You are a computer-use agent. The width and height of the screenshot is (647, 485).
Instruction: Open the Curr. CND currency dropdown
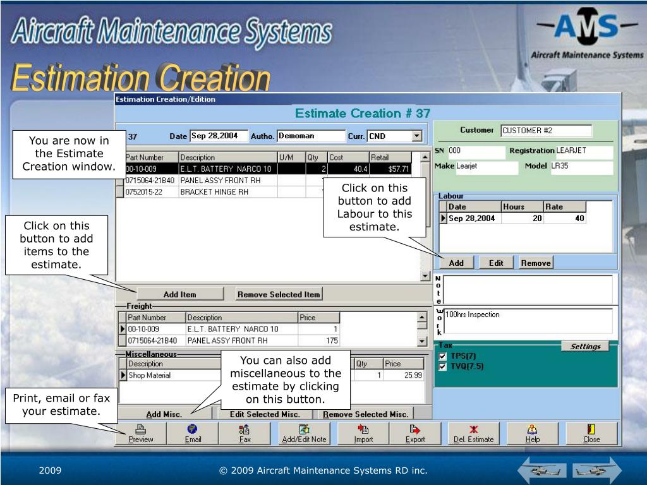coord(417,136)
